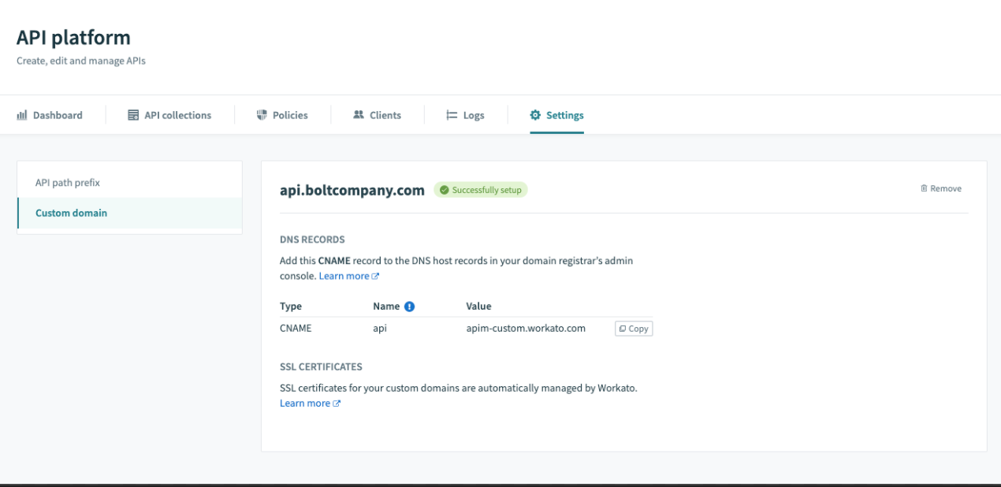
Task: Click Learn more under SSL Certificates
Action: (x=306, y=403)
